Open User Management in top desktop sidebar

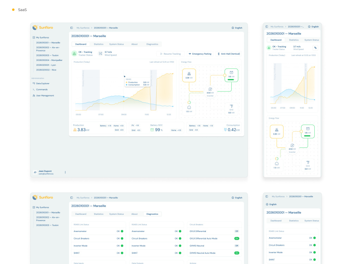(45, 95)
